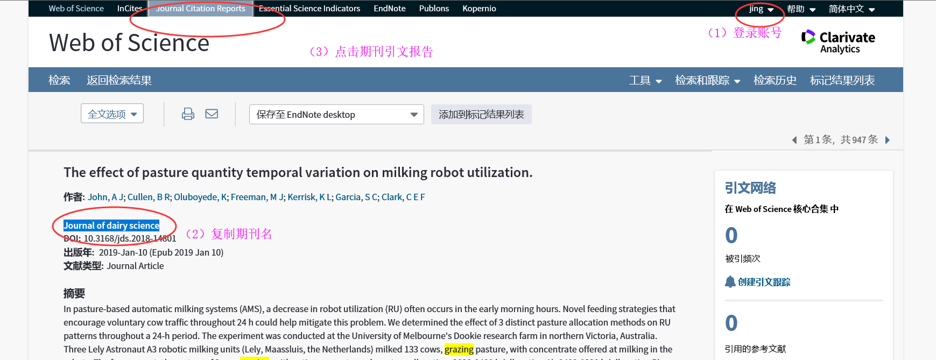
Task: Open the 简体中文 language menu
Action: pyautogui.click(x=851, y=9)
